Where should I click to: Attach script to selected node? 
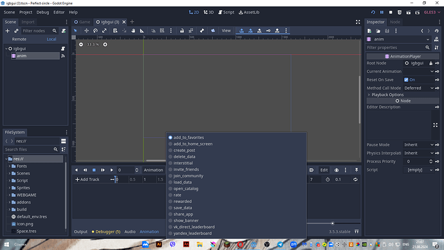tap(64, 31)
